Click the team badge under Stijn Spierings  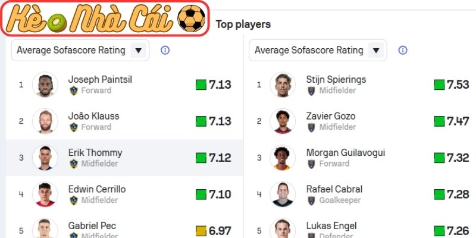point(311,91)
